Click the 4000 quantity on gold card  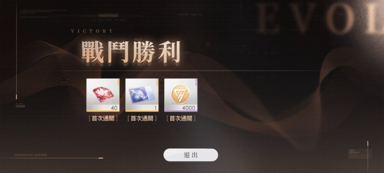pyautogui.click(x=189, y=108)
